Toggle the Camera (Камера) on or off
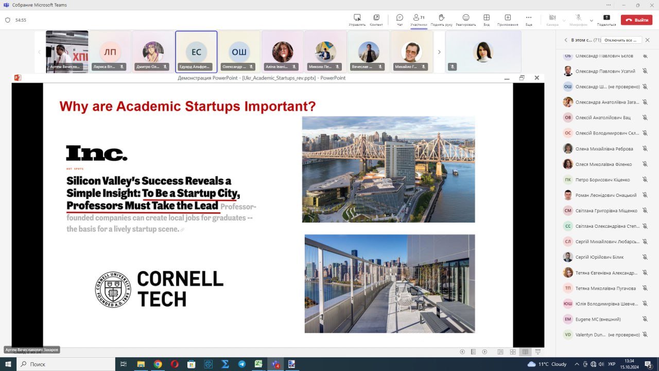The height and width of the screenshot is (371, 659). [x=552, y=20]
